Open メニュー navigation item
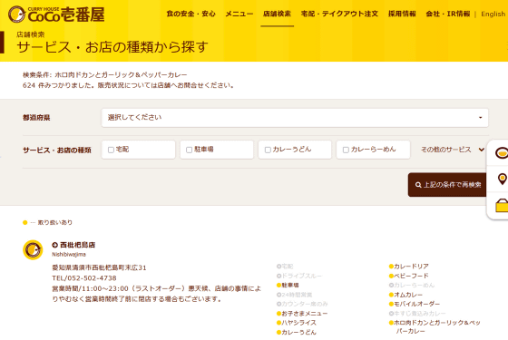 coord(239,14)
